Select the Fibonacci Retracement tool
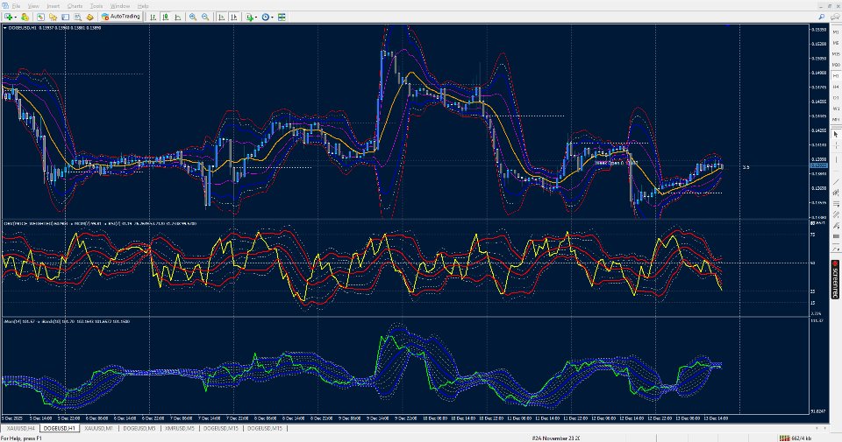 pos(836,204)
